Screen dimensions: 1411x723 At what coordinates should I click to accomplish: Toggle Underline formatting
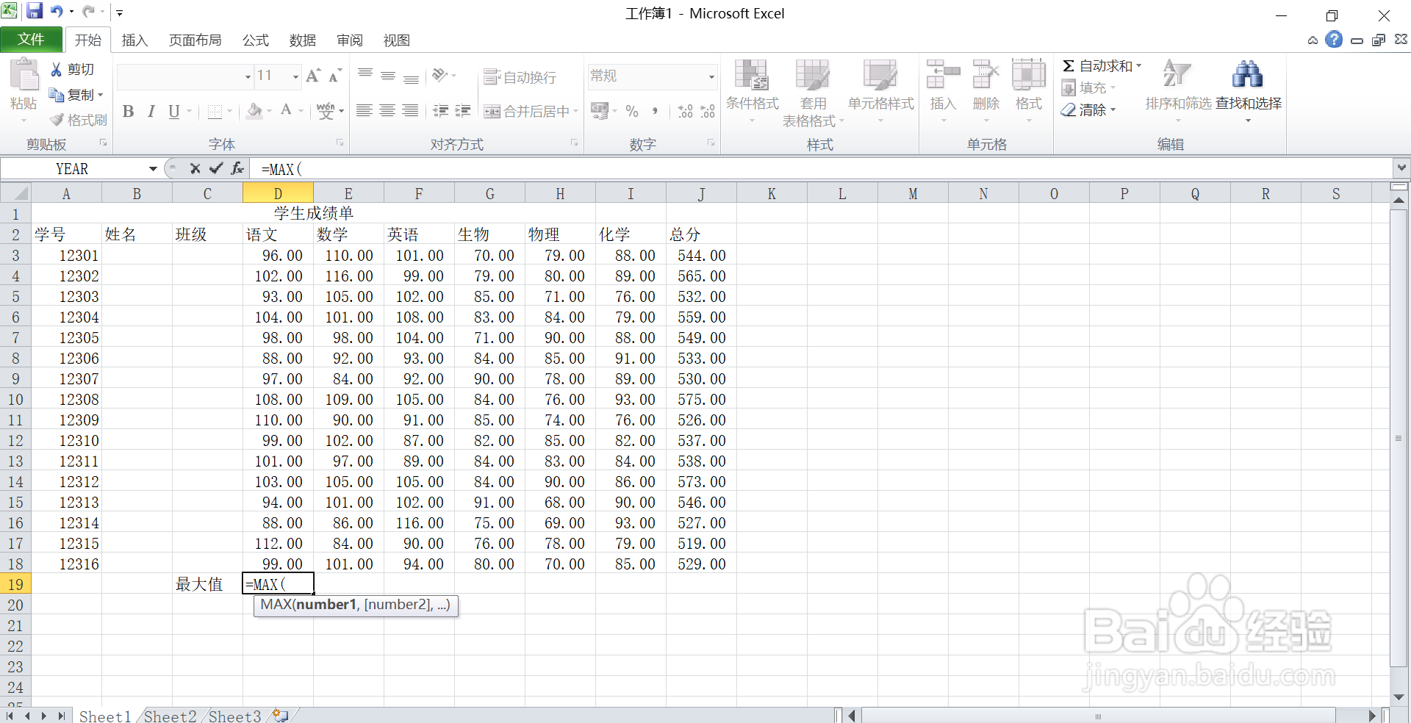pyautogui.click(x=174, y=111)
